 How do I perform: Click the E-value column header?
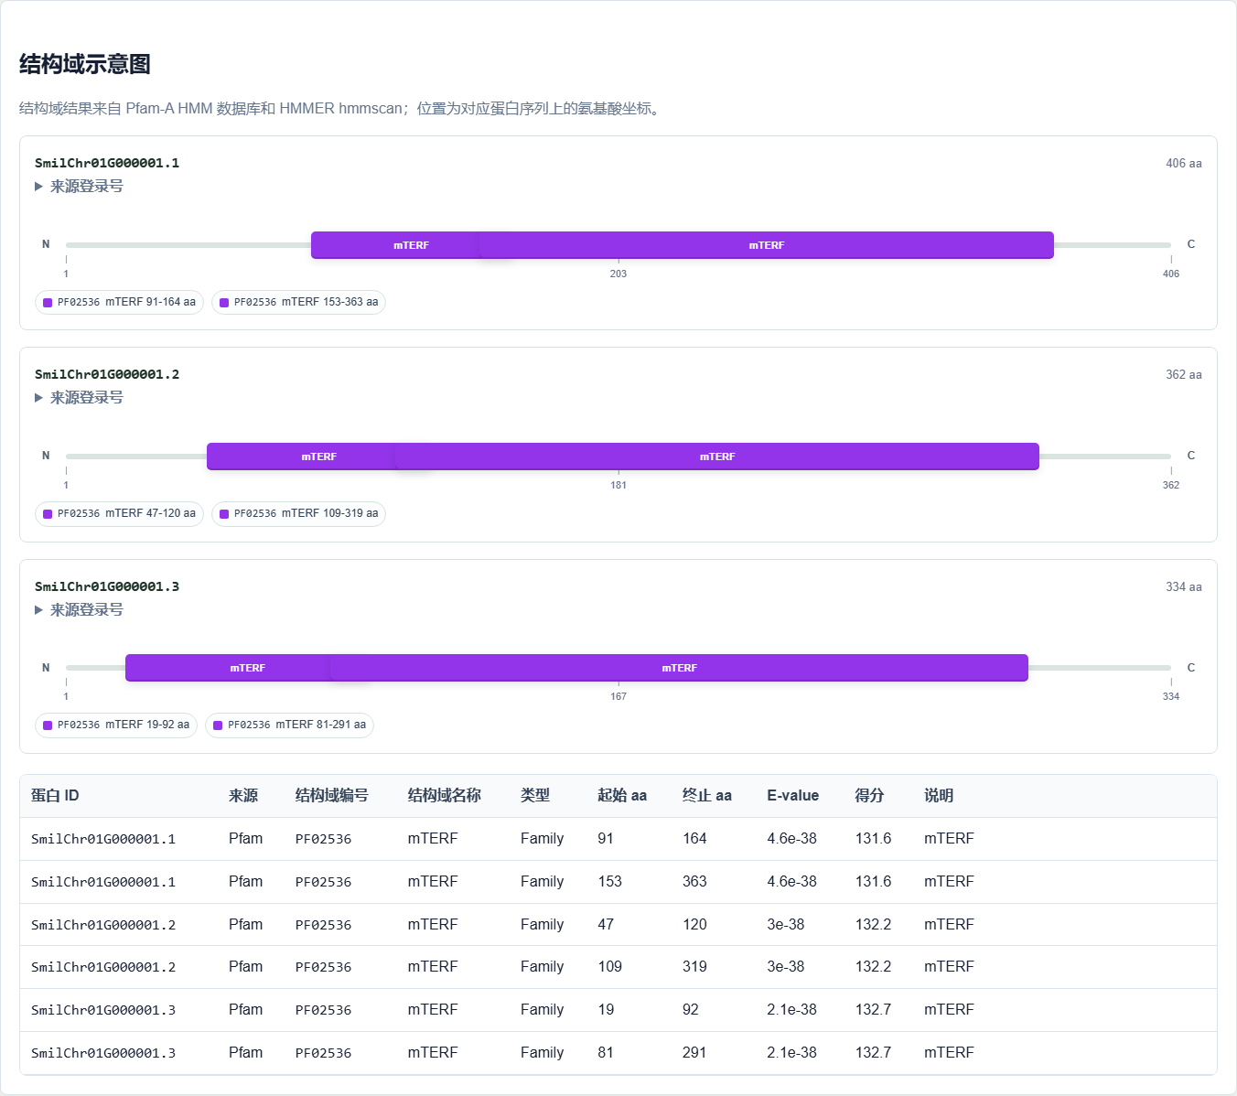click(792, 796)
